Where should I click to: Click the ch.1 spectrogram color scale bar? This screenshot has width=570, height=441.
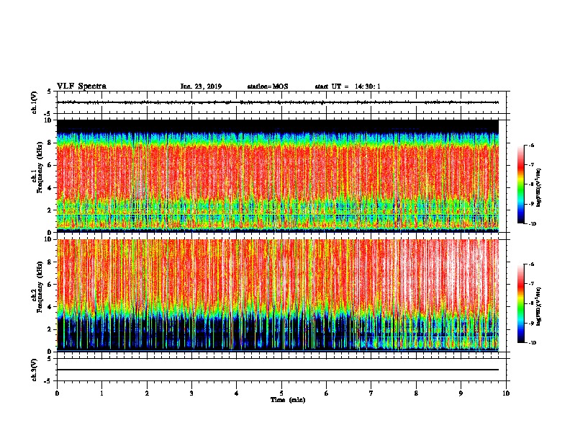[x=521, y=184]
